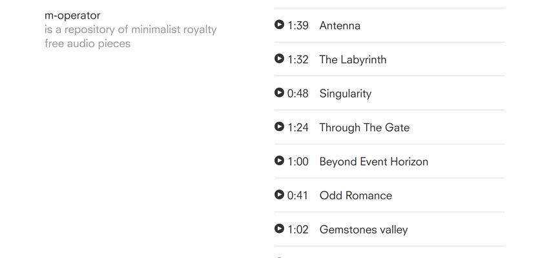Open the Antenna track title
Image resolution: width=549 pixels, height=258 pixels.
pyautogui.click(x=340, y=26)
